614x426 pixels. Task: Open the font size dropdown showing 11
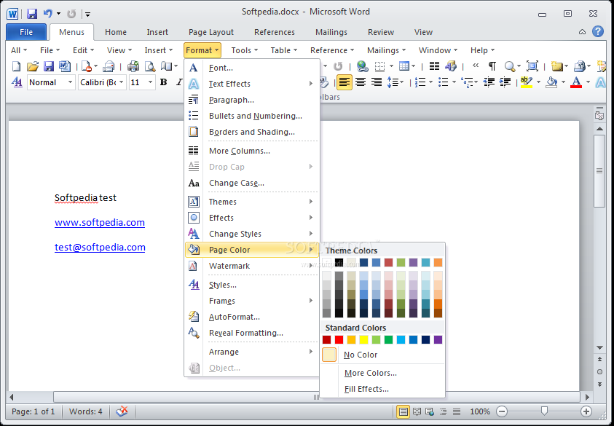click(150, 82)
